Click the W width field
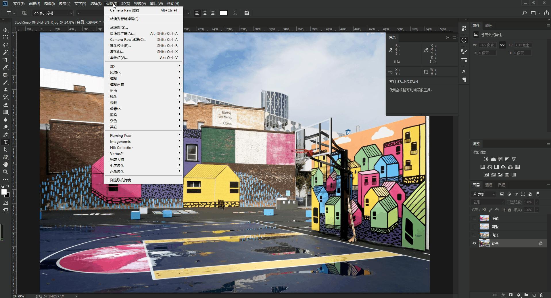The image size is (551, 298). (x=487, y=45)
